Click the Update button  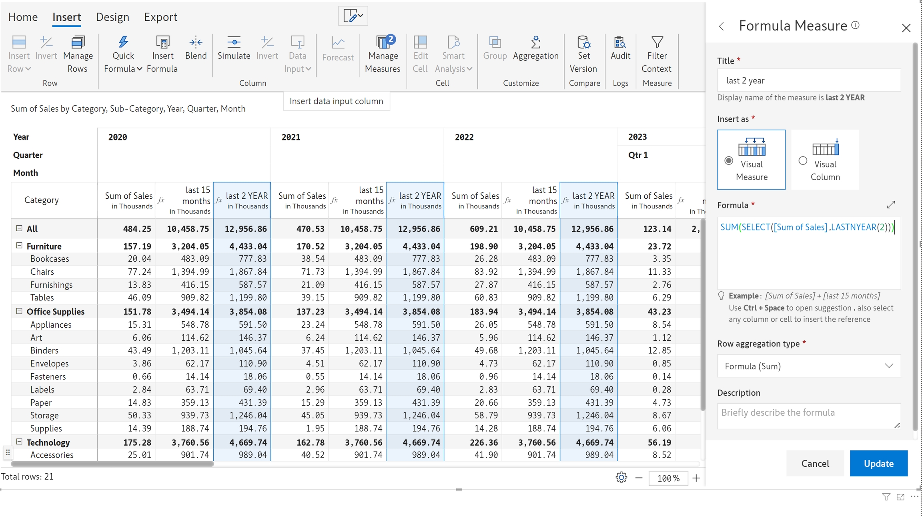pyautogui.click(x=878, y=463)
